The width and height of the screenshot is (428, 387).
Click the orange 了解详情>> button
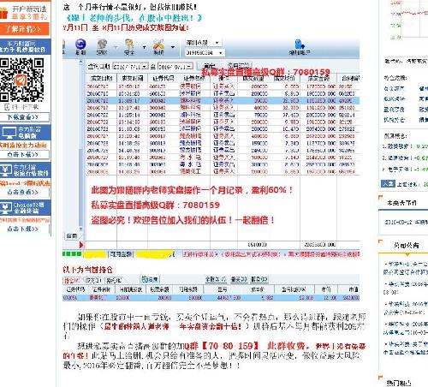click(x=24, y=29)
